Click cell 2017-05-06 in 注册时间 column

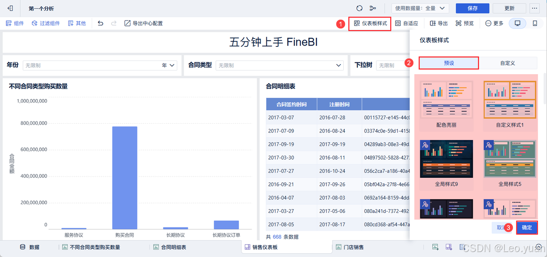(339, 212)
